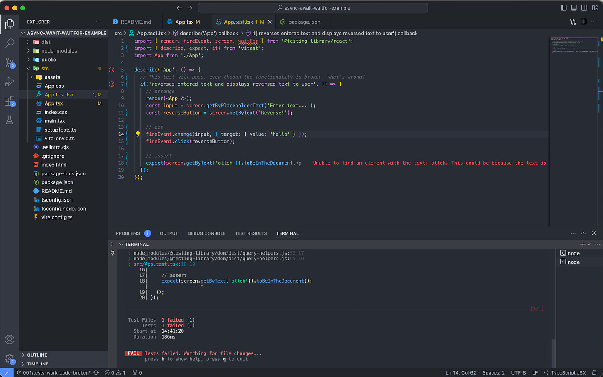This screenshot has height=377, width=603.
Task: Create a new terminal with plus icon
Action: [x=583, y=244]
